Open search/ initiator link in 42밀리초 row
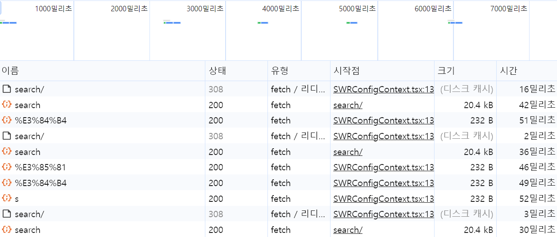The height and width of the screenshot is (237, 557). pos(348,105)
